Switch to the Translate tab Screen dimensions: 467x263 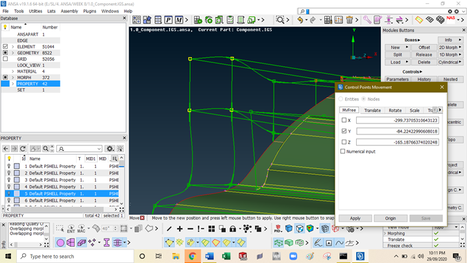point(372,110)
